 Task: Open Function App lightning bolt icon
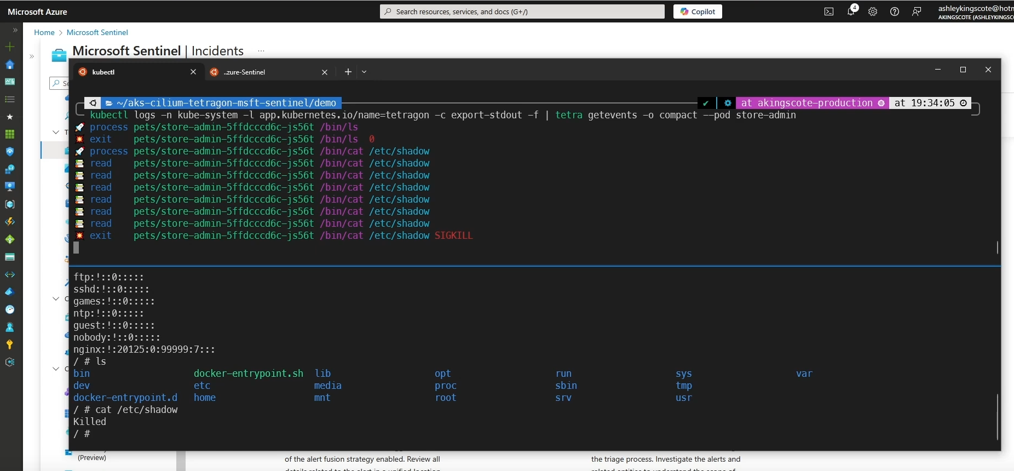tap(10, 222)
